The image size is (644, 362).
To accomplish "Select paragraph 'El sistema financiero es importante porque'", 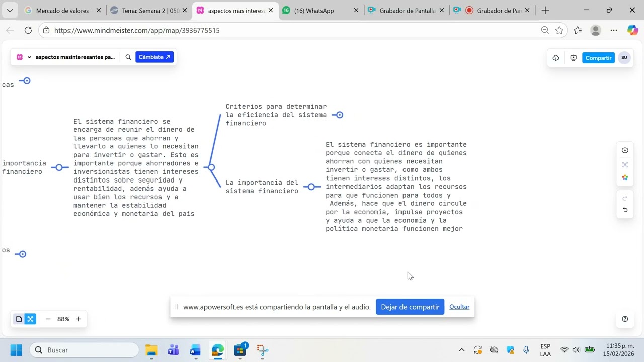I will [x=396, y=187].
